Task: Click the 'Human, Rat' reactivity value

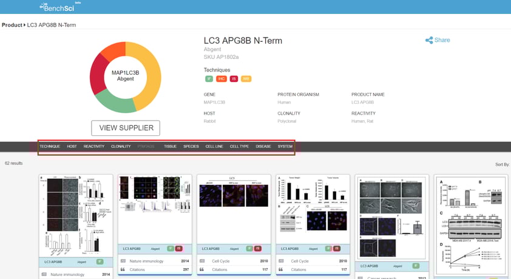Action: tap(362, 121)
